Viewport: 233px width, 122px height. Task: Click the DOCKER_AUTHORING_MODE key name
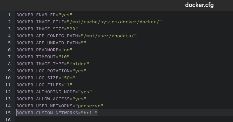(46, 92)
